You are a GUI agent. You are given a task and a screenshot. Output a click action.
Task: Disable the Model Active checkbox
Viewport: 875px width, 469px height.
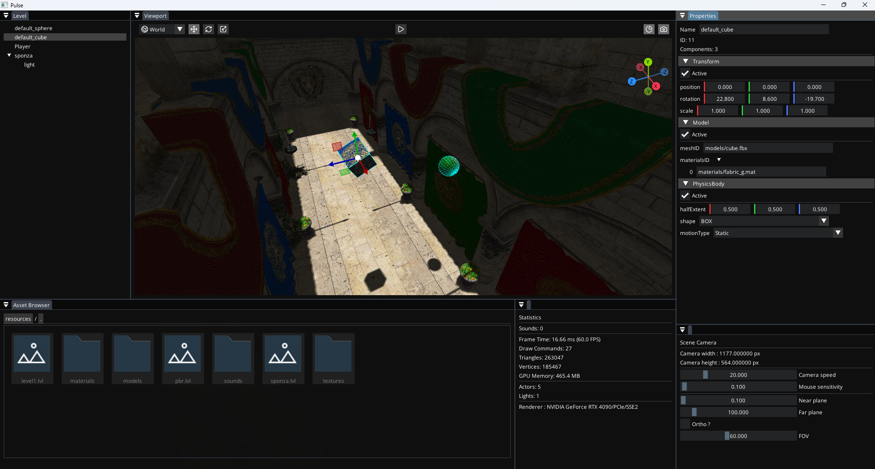pos(685,135)
